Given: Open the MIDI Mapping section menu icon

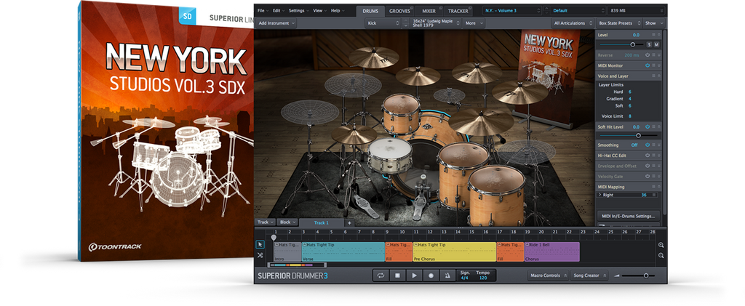Looking at the screenshot, I should [x=653, y=187].
